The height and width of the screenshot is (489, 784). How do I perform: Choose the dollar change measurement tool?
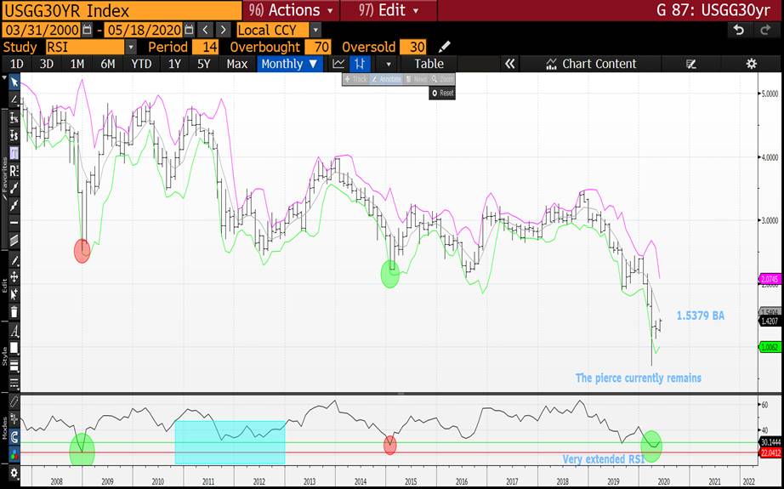14,135
